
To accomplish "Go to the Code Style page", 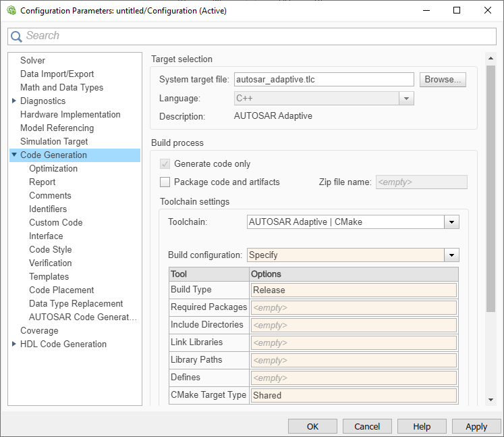I will (x=51, y=250).
